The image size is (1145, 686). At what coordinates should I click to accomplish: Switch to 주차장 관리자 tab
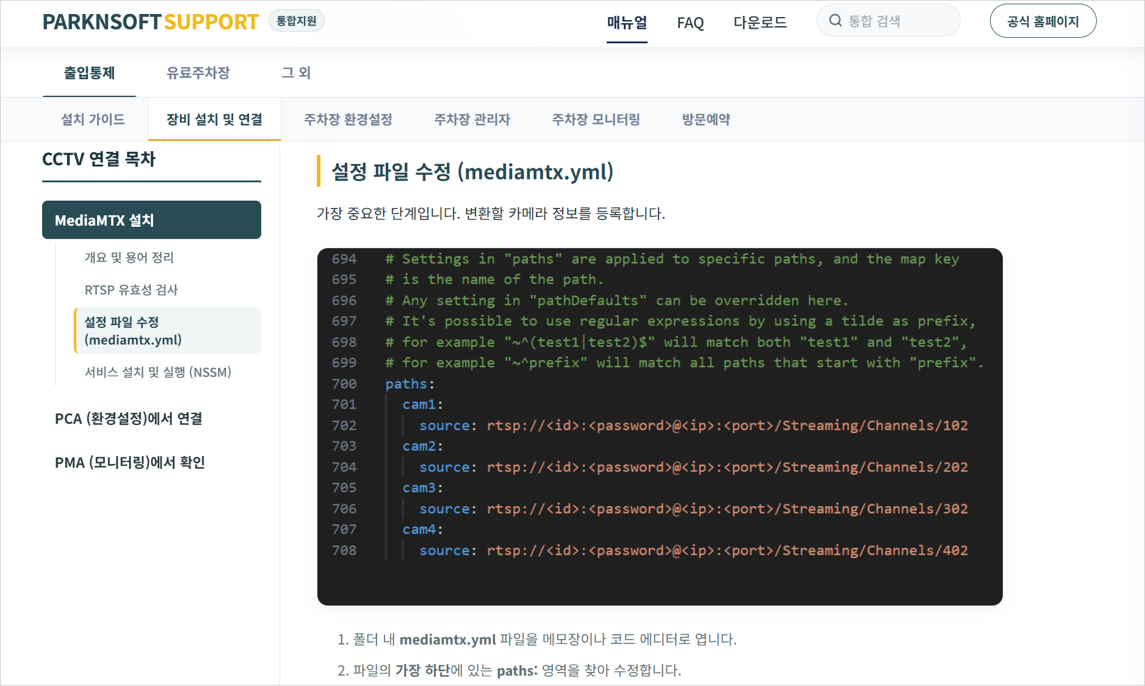click(472, 120)
